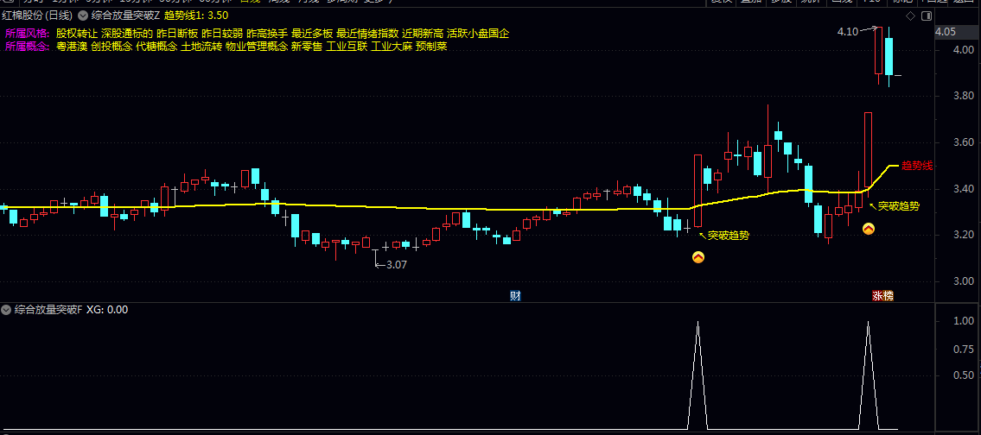The width and height of the screenshot is (981, 435).
Task: Click the 3.07 low price annotation
Action: pos(397,264)
